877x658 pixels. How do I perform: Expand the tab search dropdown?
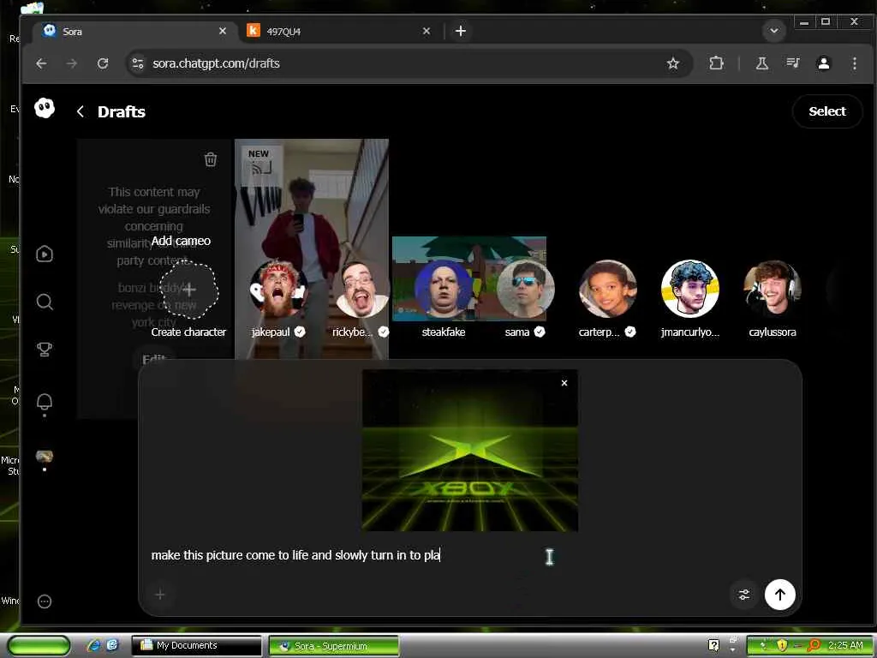click(x=774, y=30)
